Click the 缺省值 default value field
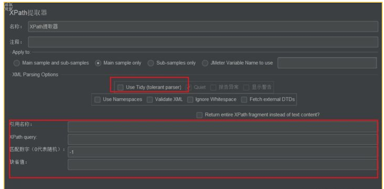This screenshot has width=384, height=189. (x=223, y=164)
